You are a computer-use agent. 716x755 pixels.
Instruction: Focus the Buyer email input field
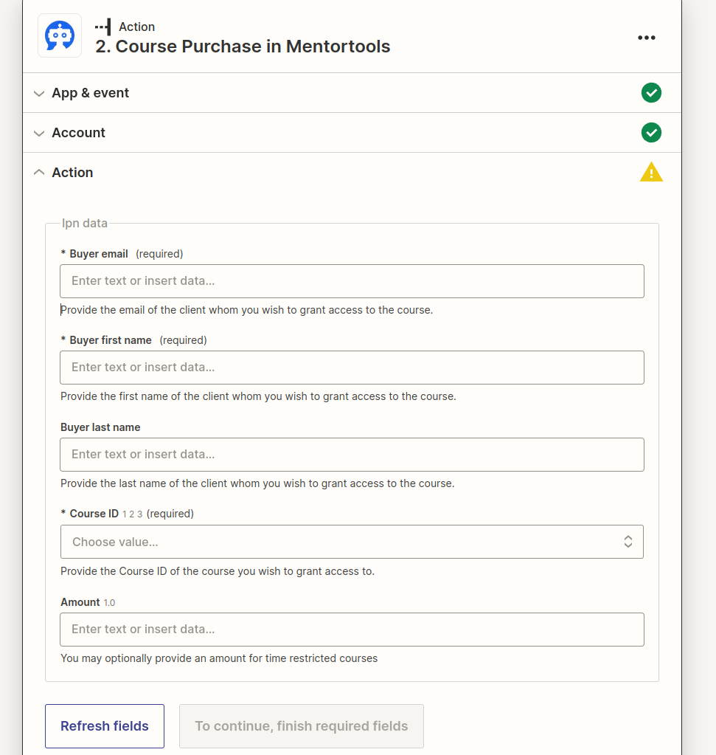(x=352, y=281)
